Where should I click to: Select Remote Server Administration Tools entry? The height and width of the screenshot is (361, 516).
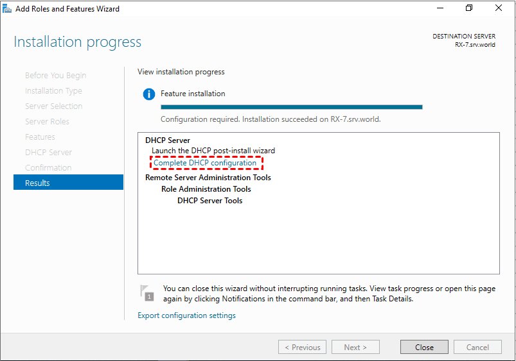(208, 178)
